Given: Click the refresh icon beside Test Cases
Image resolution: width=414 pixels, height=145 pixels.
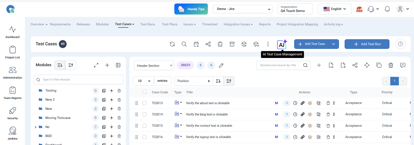Looking at the screenshot, I should tap(172, 44).
